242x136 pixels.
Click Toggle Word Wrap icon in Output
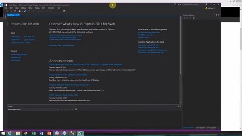point(76,109)
